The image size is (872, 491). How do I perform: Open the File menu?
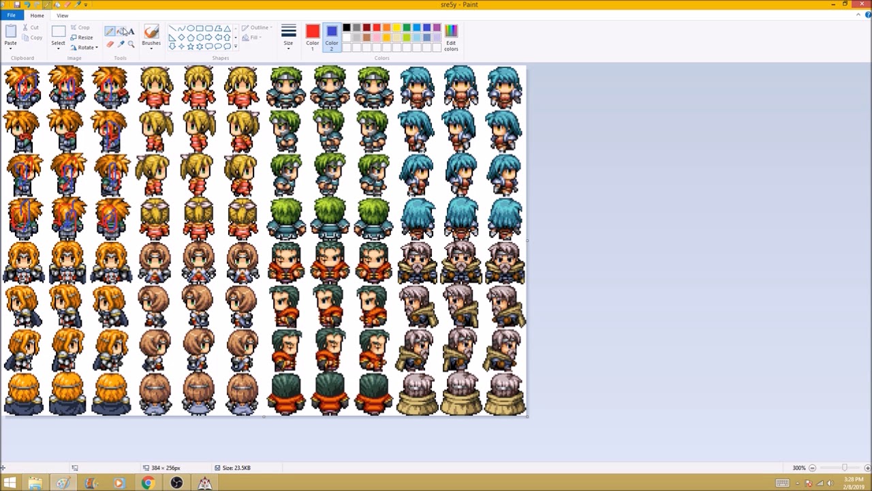12,15
